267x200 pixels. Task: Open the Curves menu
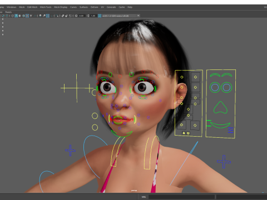coord(73,7)
